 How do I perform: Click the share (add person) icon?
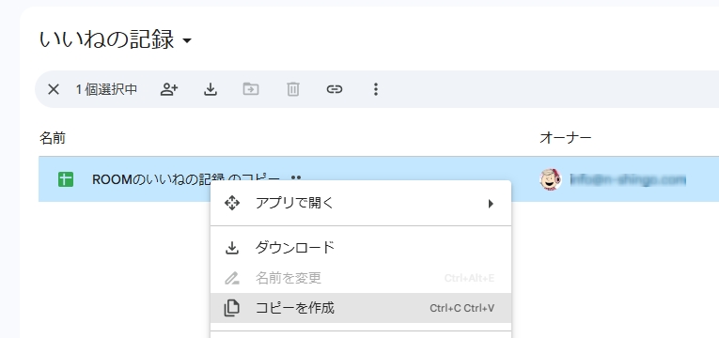tap(169, 89)
